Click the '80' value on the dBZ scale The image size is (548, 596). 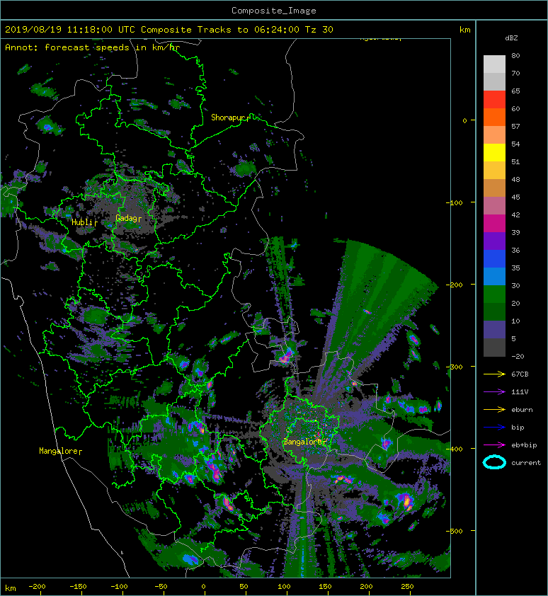point(515,55)
